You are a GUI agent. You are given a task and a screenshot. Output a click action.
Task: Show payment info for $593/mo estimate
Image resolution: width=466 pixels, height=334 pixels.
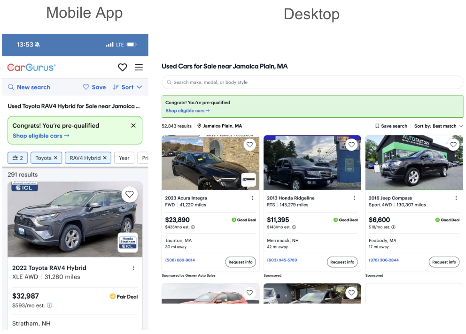(x=50, y=305)
